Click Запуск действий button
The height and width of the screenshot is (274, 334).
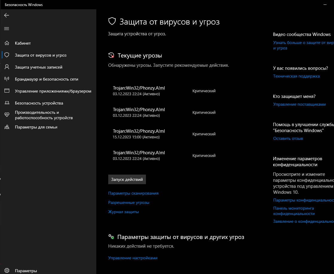[x=127, y=179]
